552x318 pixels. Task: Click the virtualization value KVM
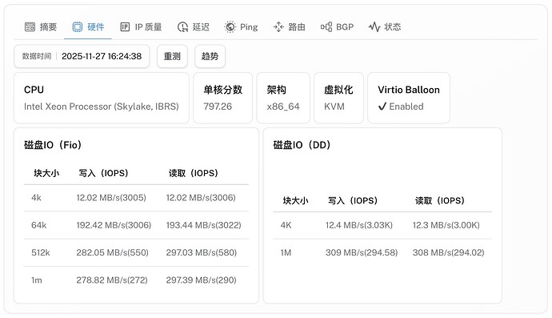pos(334,107)
